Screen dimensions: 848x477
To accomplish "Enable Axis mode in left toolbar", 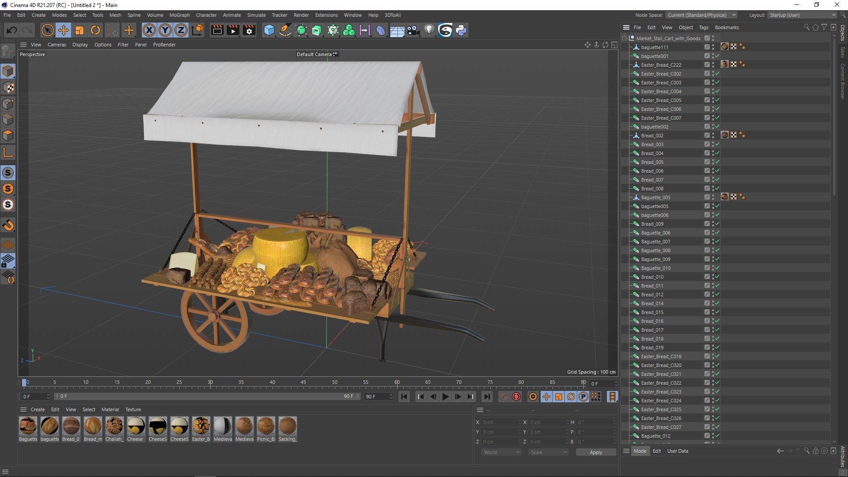I will coord(8,153).
